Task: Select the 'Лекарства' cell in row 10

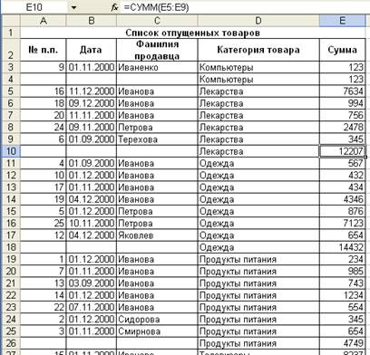Action: 258,151
